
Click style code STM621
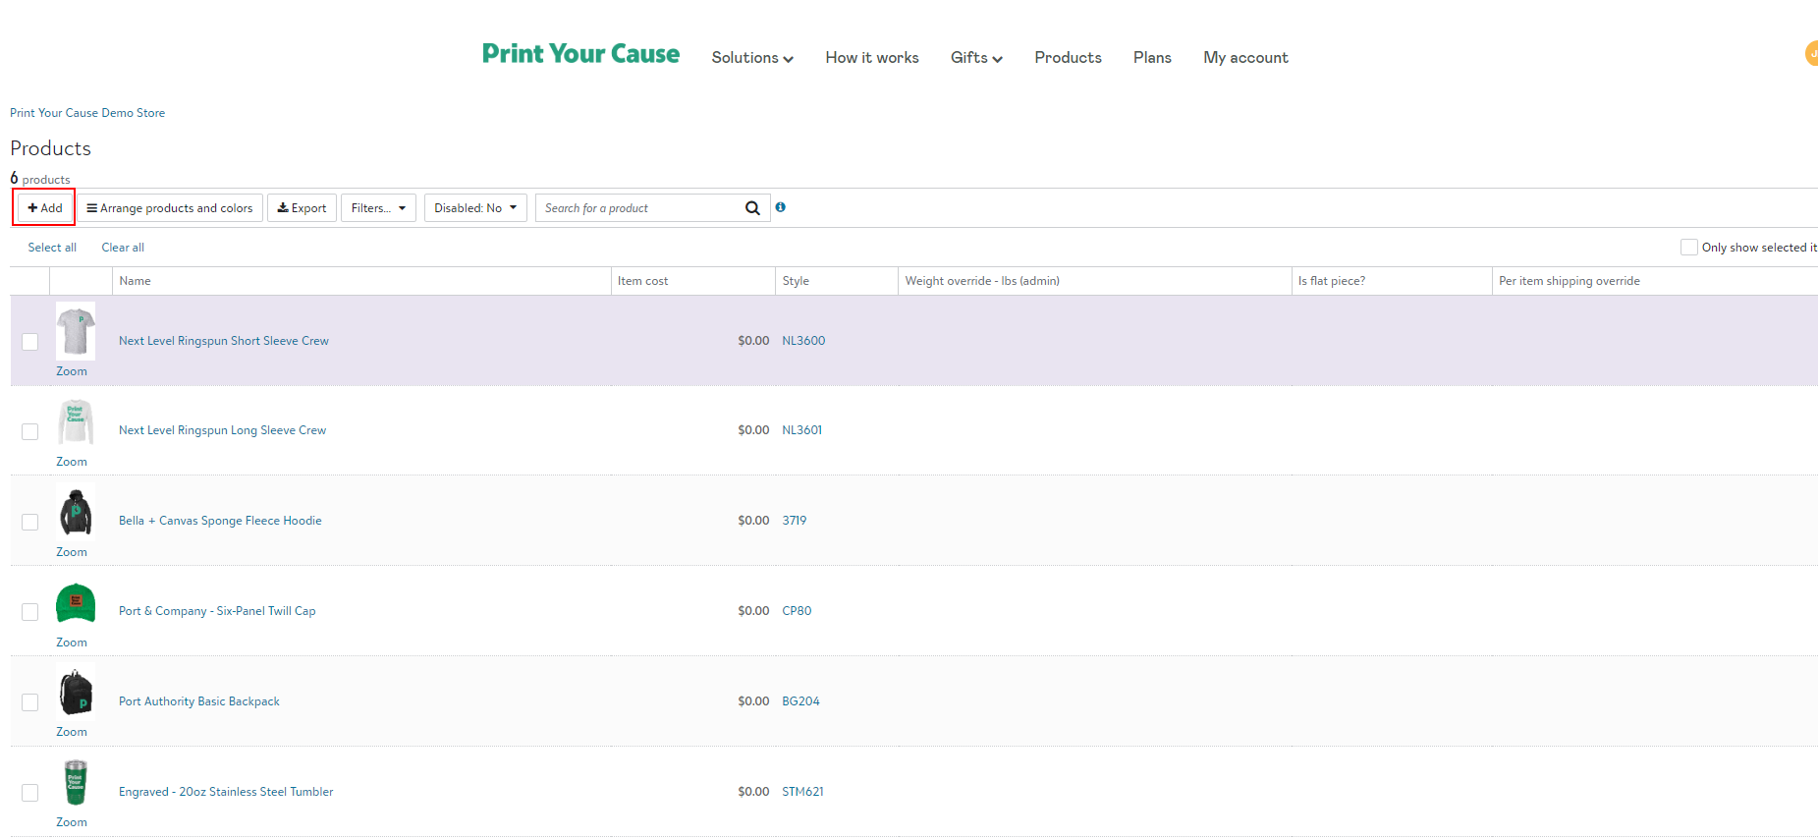click(x=802, y=792)
